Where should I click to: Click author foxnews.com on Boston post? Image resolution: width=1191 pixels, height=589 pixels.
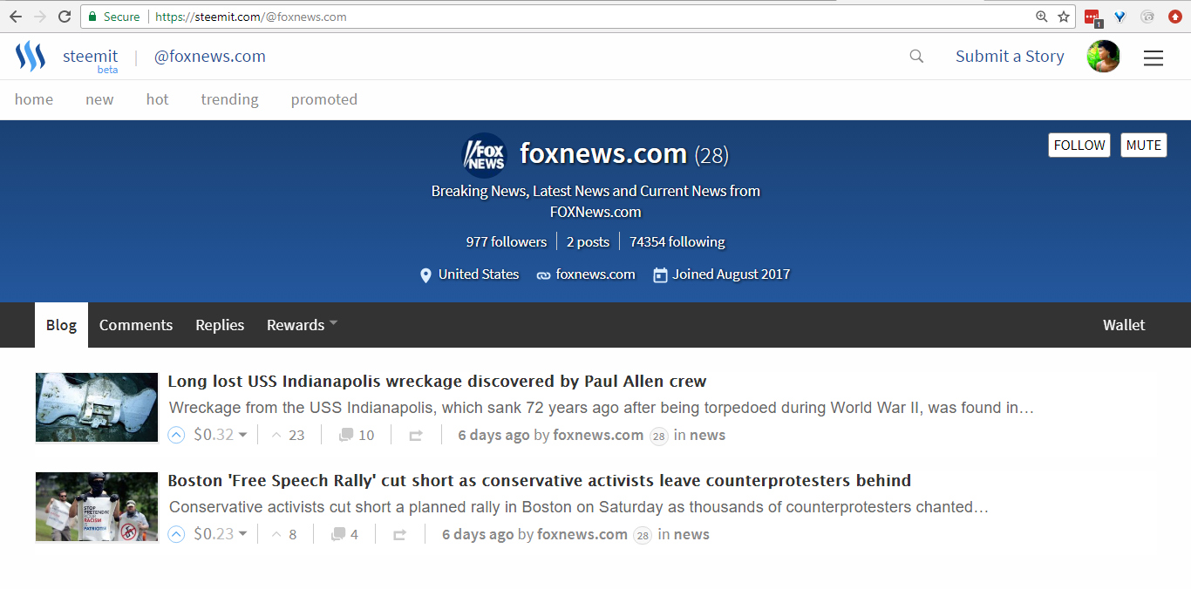pyautogui.click(x=582, y=534)
